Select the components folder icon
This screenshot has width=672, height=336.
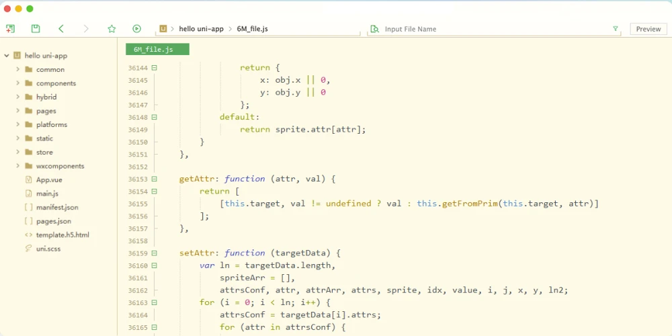[29, 83]
